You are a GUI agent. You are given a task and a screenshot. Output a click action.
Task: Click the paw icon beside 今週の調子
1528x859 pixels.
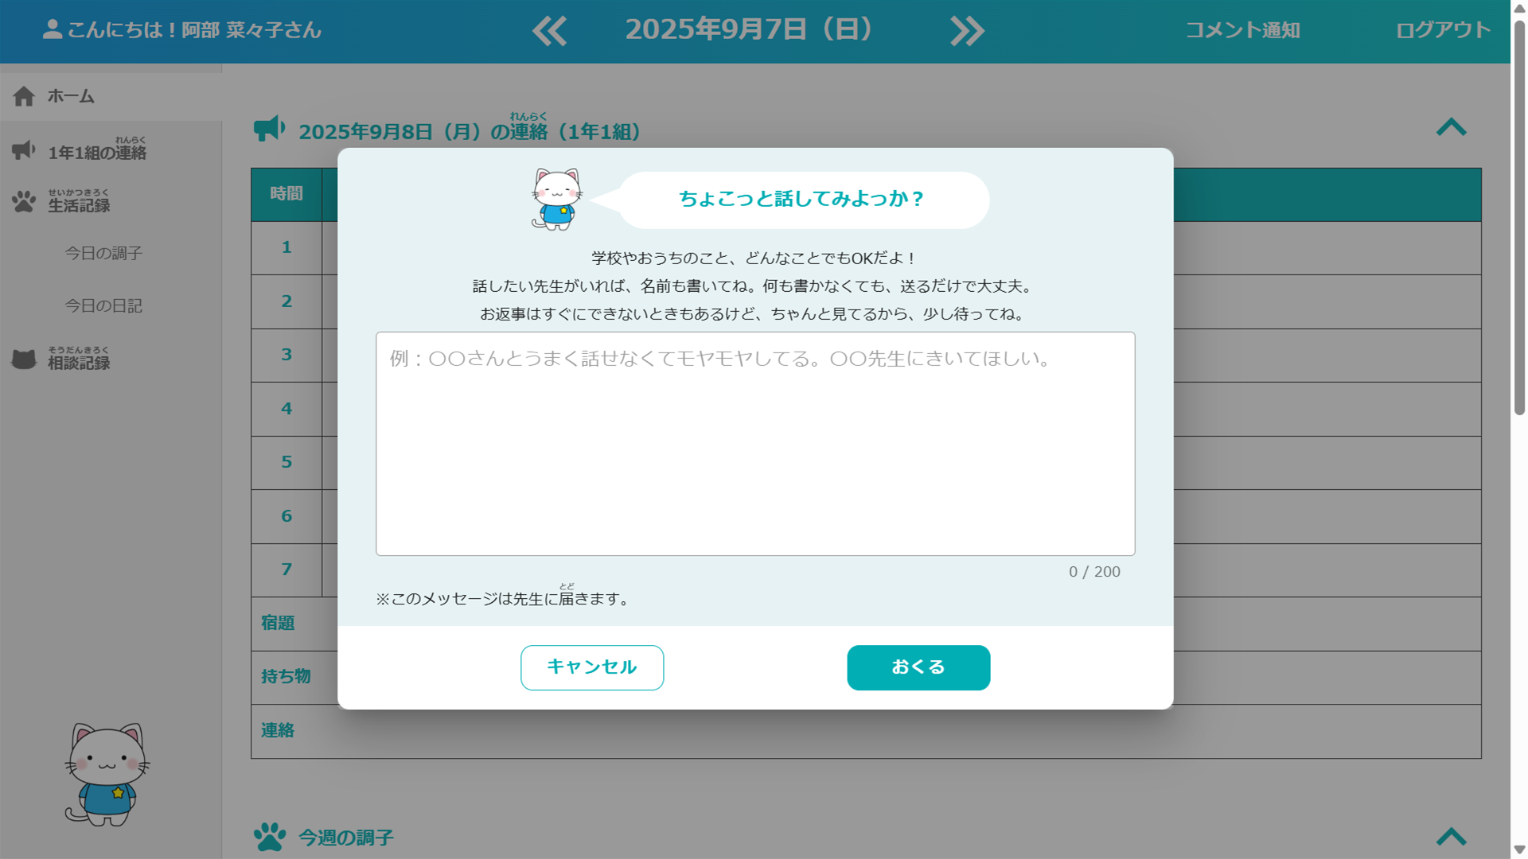[271, 836]
